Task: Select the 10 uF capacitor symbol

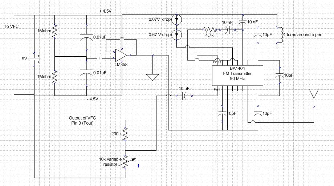Action: [184, 96]
